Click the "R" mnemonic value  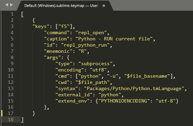83,51
